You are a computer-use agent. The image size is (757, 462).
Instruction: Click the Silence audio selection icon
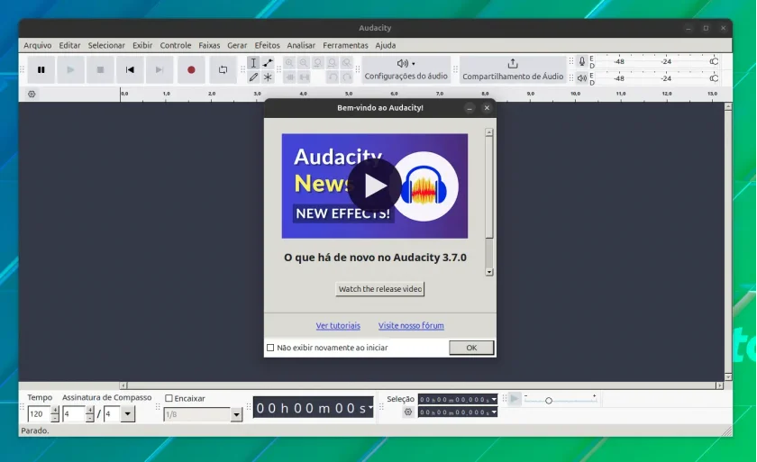click(305, 77)
